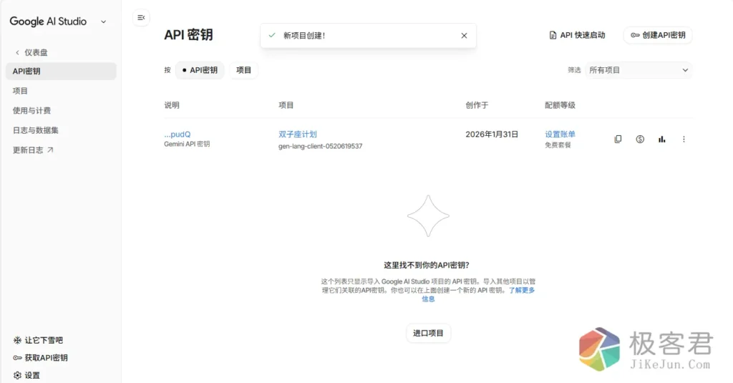Close the 新项目创建 notification

(x=464, y=36)
